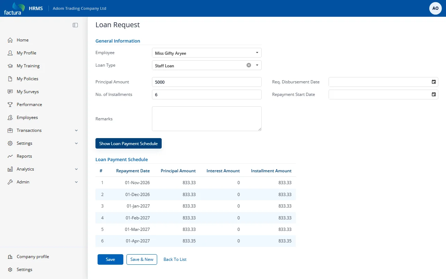Image resolution: width=446 pixels, height=279 pixels.
Task: Select the 01-Mar-2027 repayment date cell
Action: tap(138, 229)
